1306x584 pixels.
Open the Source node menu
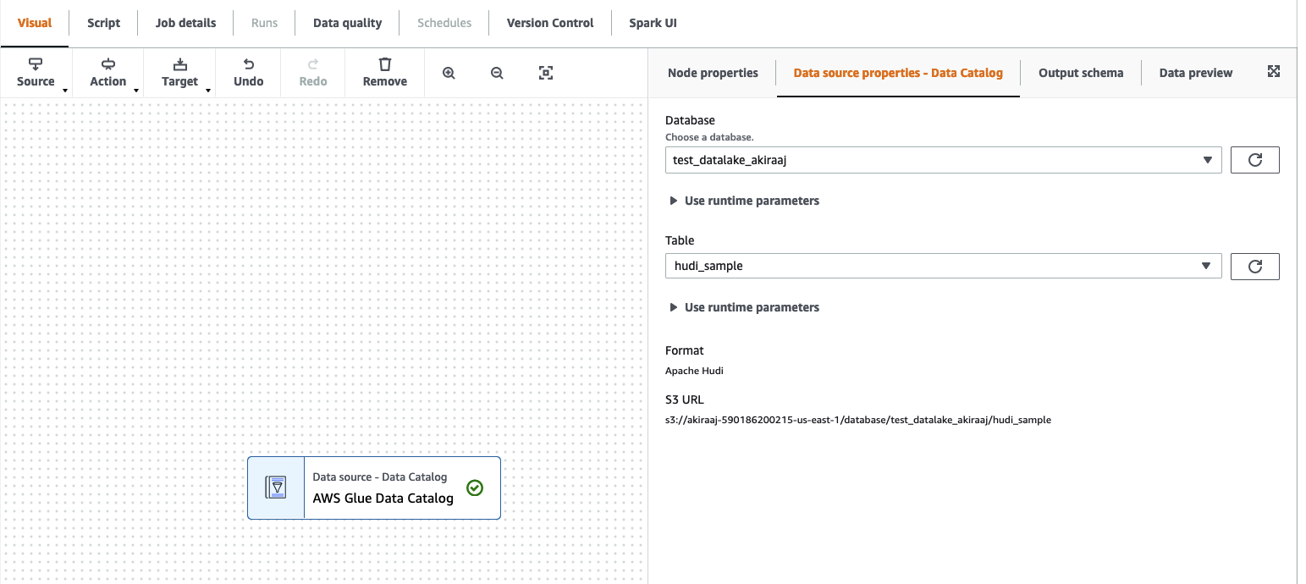[36, 72]
